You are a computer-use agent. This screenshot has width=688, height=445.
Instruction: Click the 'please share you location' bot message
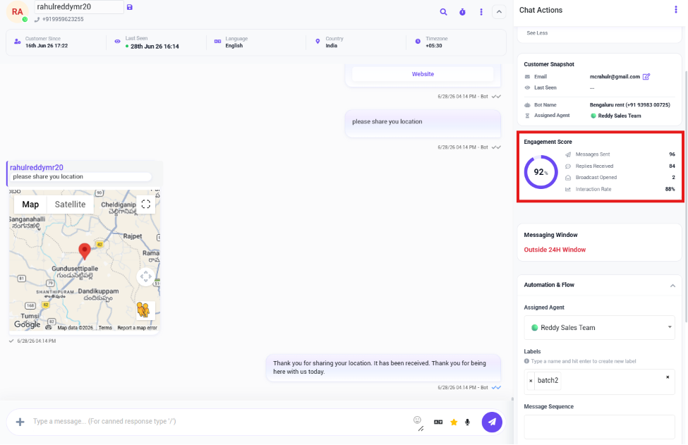pyautogui.click(x=423, y=123)
